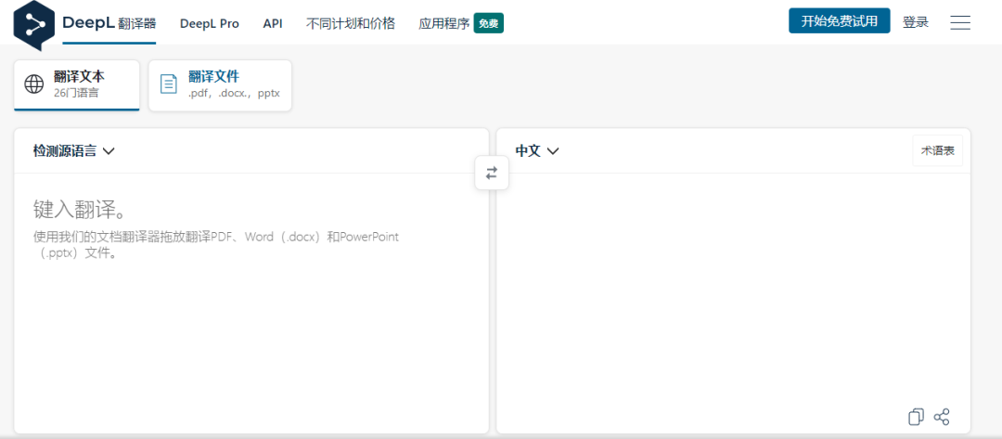
Task: Select the 翻译文本 tab
Action: coord(77,85)
